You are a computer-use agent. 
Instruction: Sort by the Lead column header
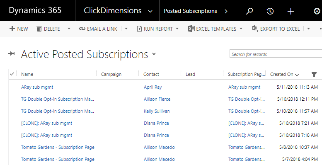point(190,74)
